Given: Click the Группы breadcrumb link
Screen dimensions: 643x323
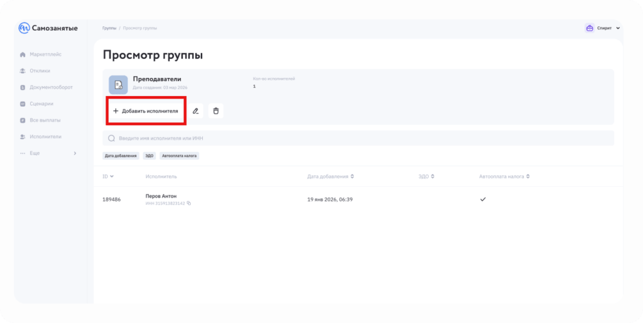Looking at the screenshot, I should click(109, 28).
